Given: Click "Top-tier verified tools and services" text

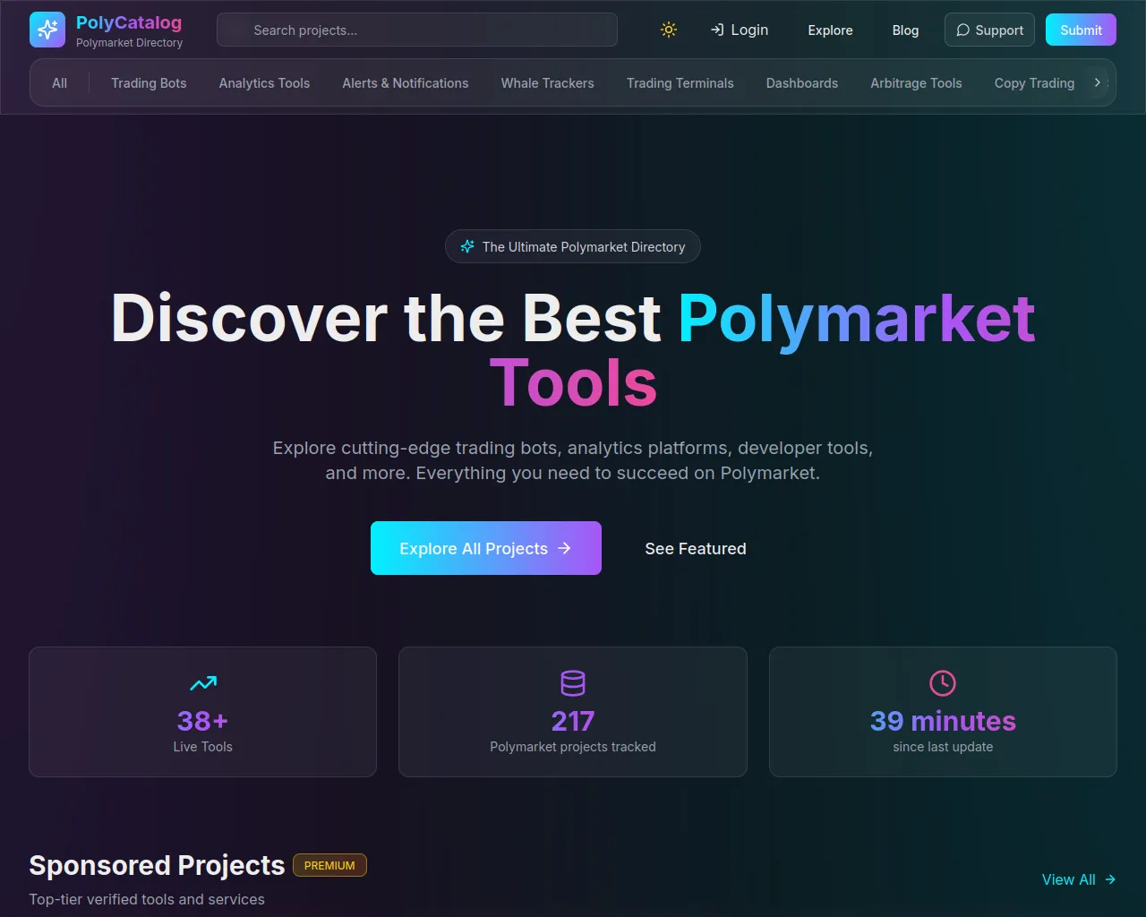Looking at the screenshot, I should pyautogui.click(x=147, y=899).
